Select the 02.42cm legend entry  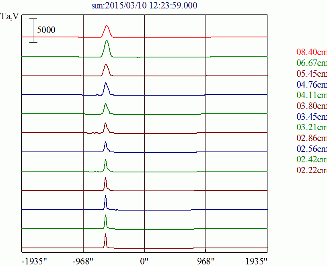pyautogui.click(x=312, y=160)
